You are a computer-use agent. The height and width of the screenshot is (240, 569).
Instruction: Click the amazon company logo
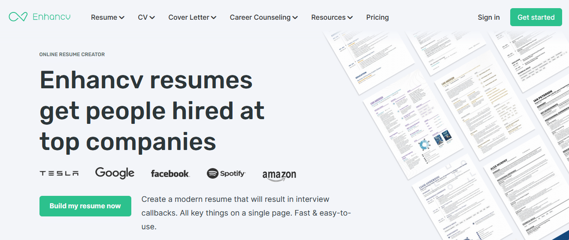pos(279,175)
